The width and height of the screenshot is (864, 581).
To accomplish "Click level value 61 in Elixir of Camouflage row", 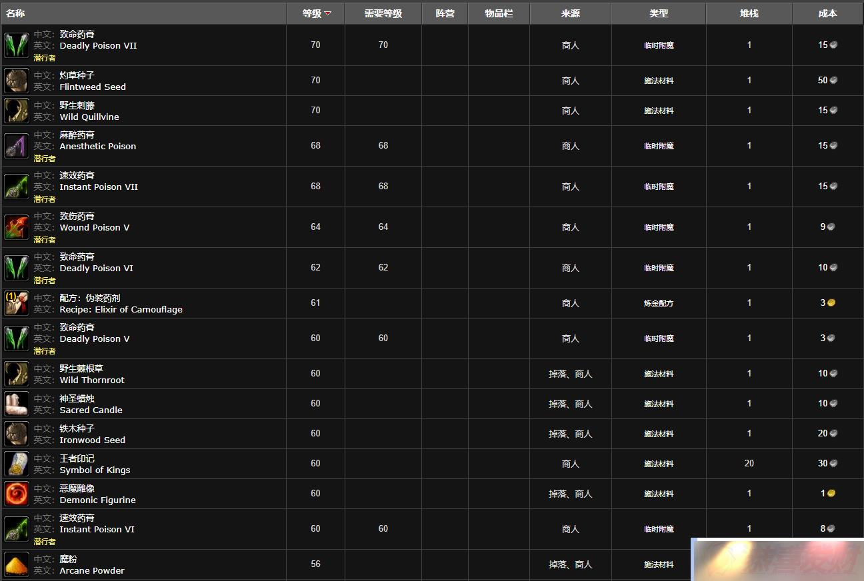I will (x=315, y=302).
